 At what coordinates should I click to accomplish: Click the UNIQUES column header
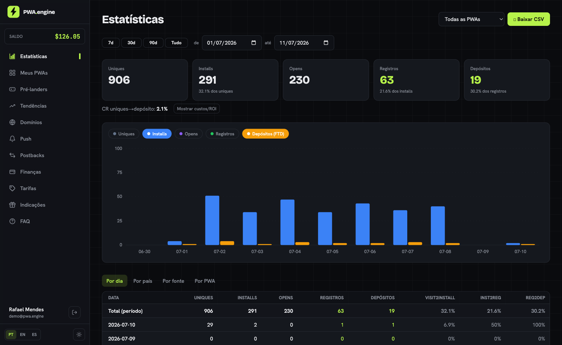(x=203, y=298)
